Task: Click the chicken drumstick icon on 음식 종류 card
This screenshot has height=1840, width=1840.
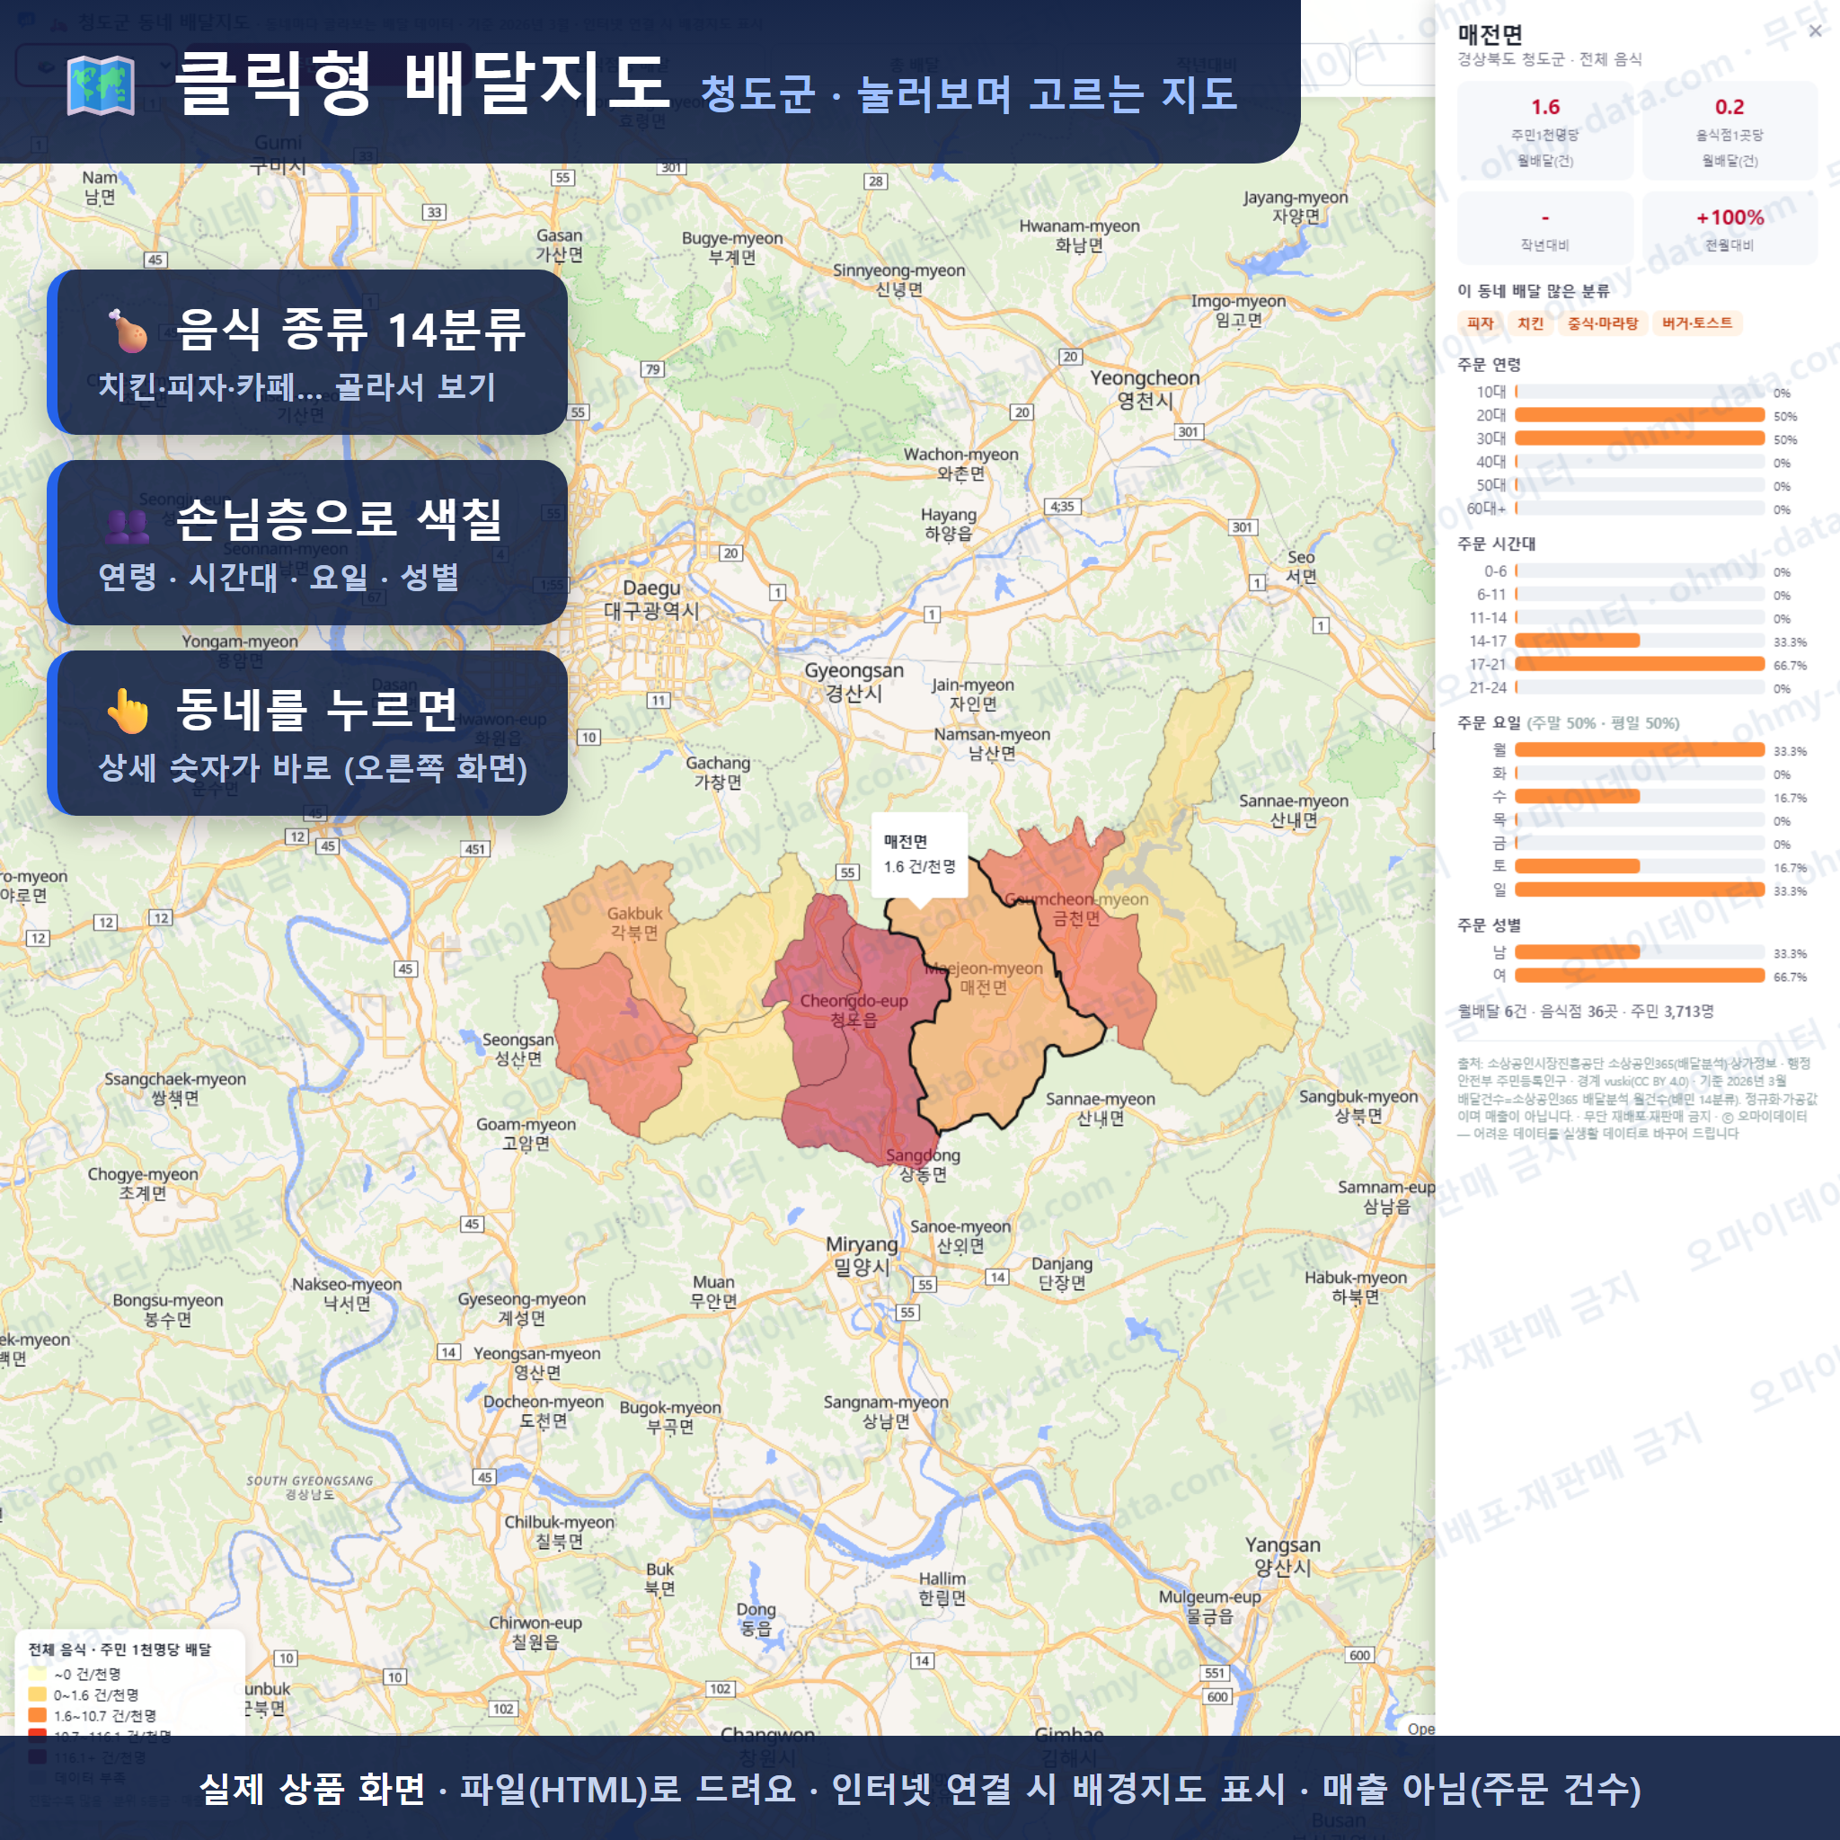Action: tap(128, 330)
